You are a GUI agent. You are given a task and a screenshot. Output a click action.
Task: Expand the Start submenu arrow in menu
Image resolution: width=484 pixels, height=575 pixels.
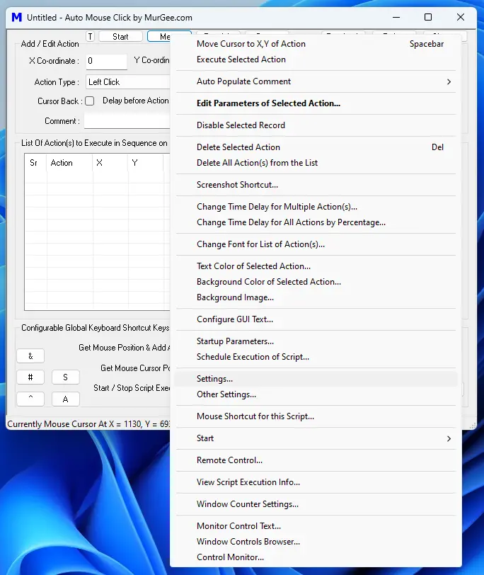(449, 438)
